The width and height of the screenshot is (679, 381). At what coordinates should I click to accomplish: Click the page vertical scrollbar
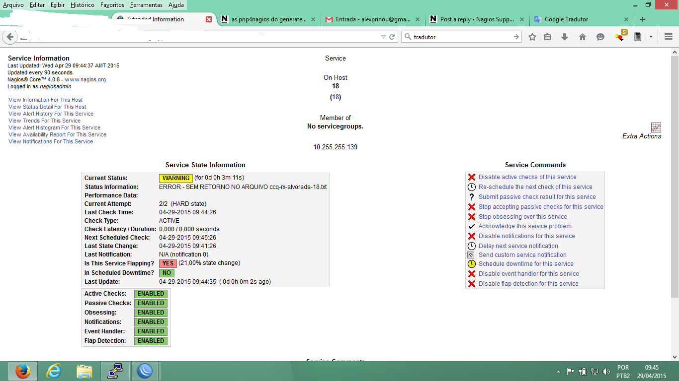(x=675, y=174)
